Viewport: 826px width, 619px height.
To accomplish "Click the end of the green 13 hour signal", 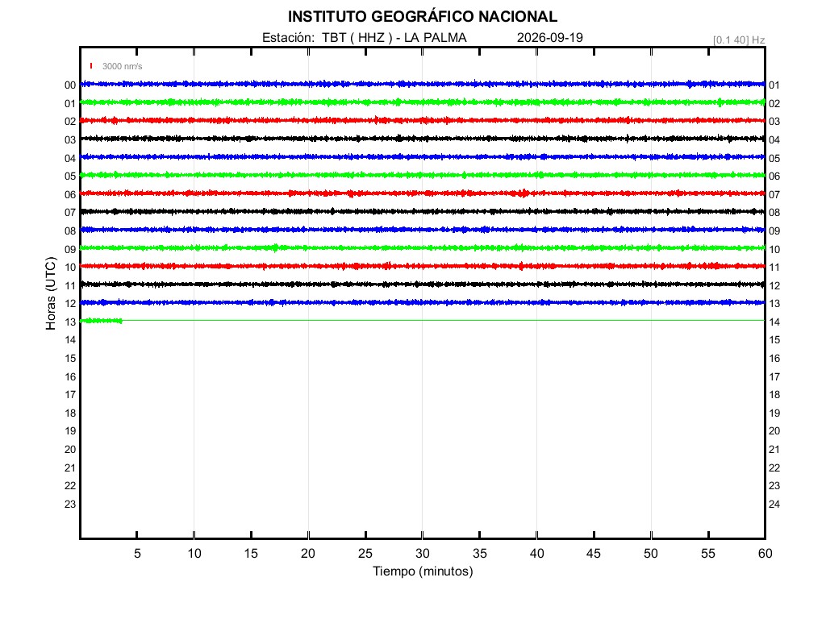I will click(121, 321).
